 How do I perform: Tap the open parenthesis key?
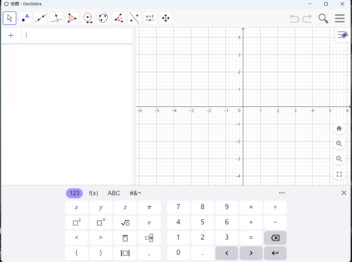click(x=76, y=253)
